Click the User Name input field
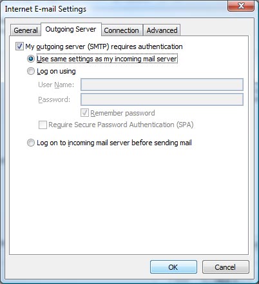Screen dimensions: 259x284 pyautogui.click(x=162, y=85)
